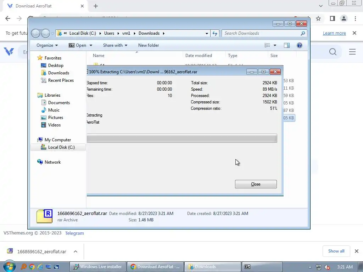Viewport: 363px width, 272px height.
Task: Open Chrome three-dot menu
Action: click(x=355, y=18)
